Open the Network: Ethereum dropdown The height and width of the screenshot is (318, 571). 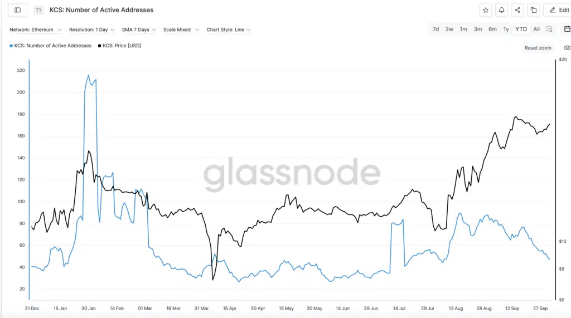tap(36, 30)
